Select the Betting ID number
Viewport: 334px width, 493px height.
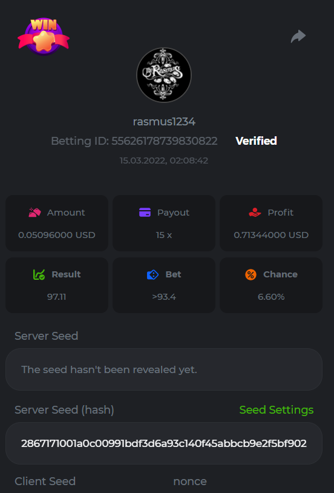[165, 141]
